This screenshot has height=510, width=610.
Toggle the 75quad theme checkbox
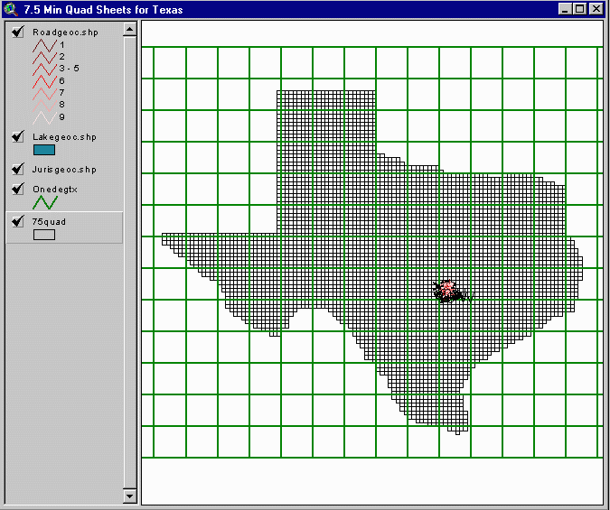[x=18, y=221]
